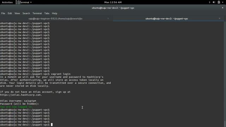The width and height of the screenshot is (226, 127).
Task: Open the Help menu
Action: [54, 13]
